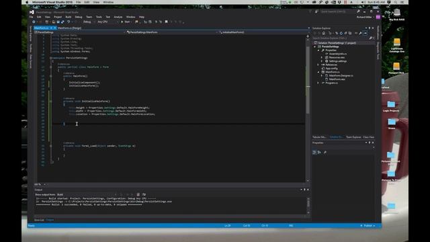Click the Home icon in Solution Explorer
430x242 pixels.
(x=324, y=33)
